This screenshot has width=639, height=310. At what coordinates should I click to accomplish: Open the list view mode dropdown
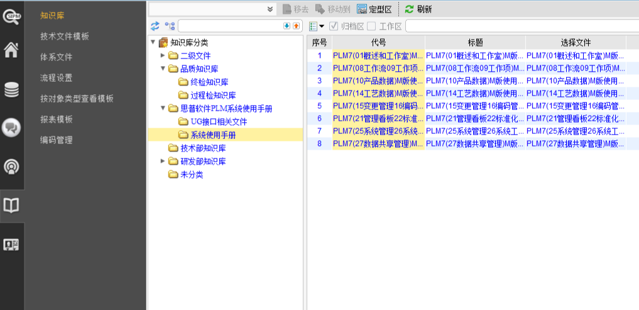point(317,26)
